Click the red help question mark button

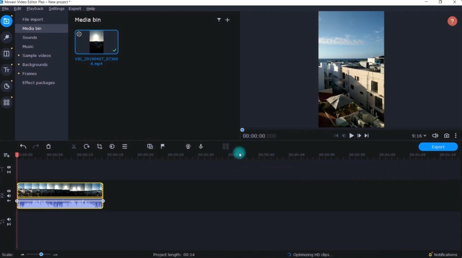click(452, 21)
